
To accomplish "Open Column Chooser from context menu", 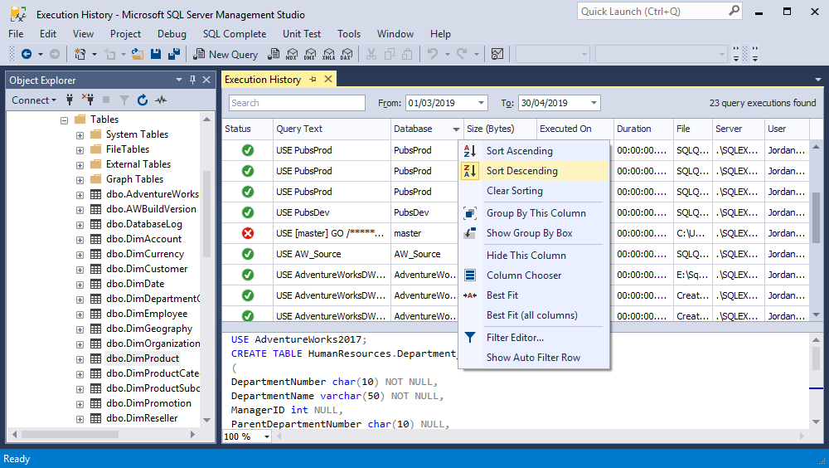I will (x=534, y=275).
